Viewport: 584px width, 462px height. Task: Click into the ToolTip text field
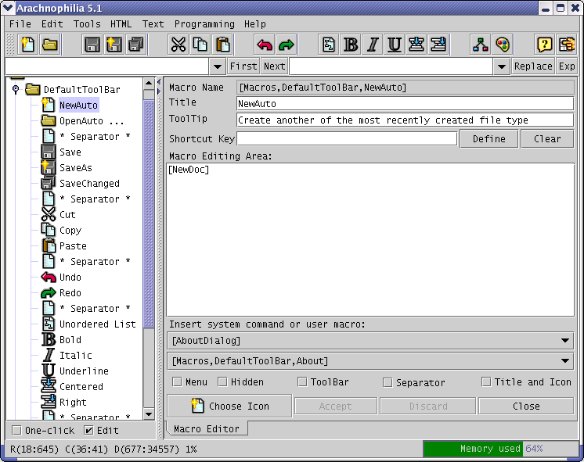click(405, 120)
